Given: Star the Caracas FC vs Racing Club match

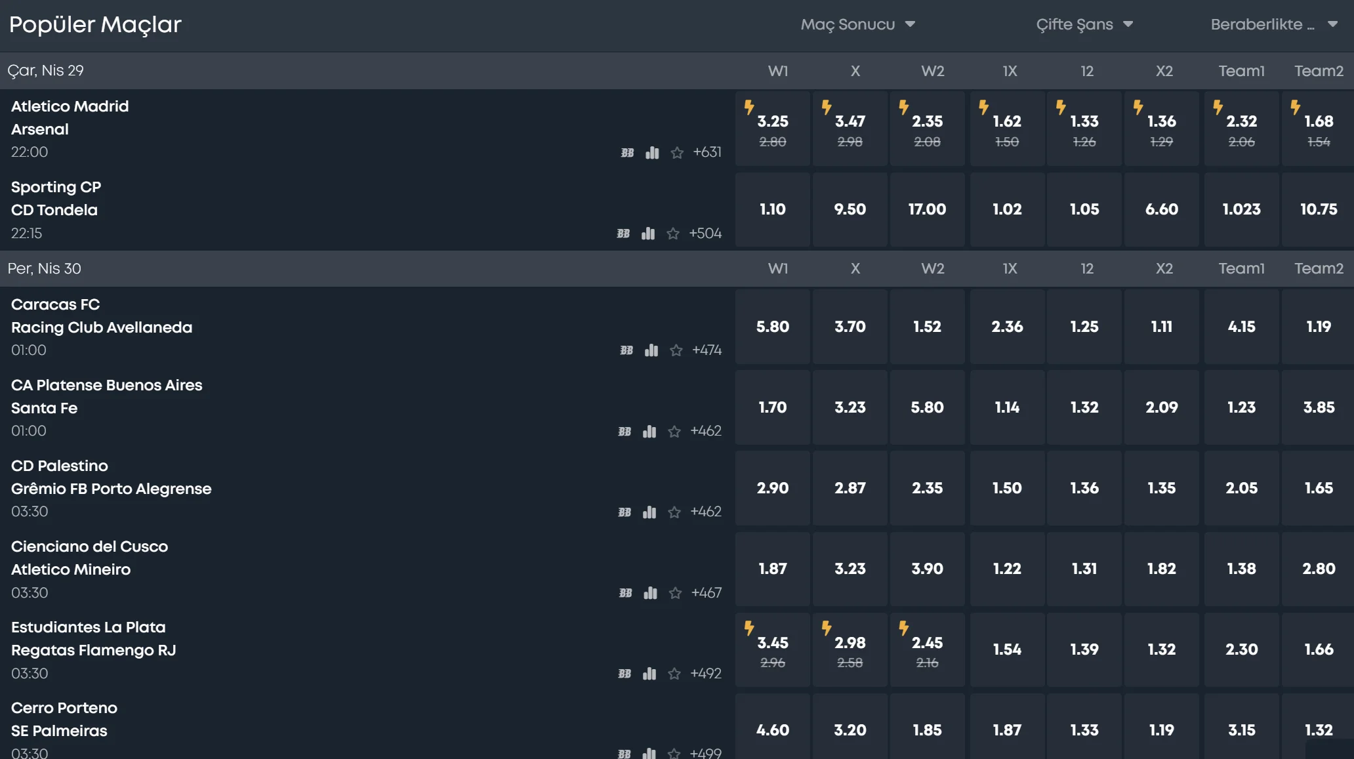Looking at the screenshot, I should [676, 350].
